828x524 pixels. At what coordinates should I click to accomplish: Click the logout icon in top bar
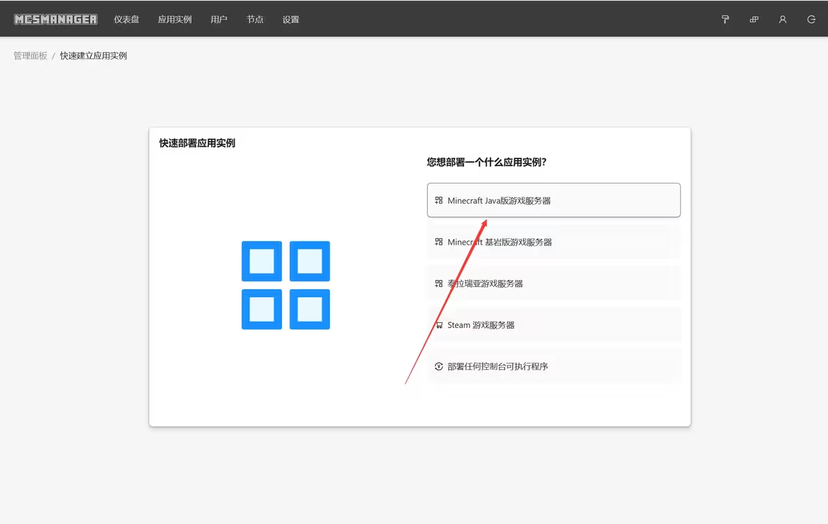click(811, 19)
